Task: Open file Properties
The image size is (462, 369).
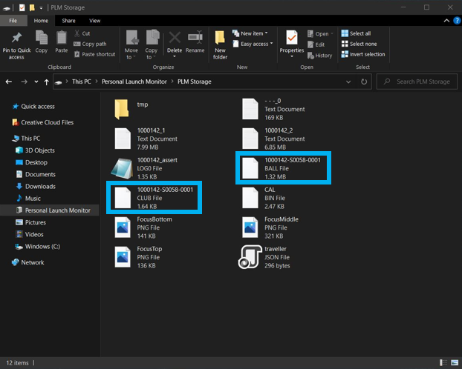Action: point(292,44)
